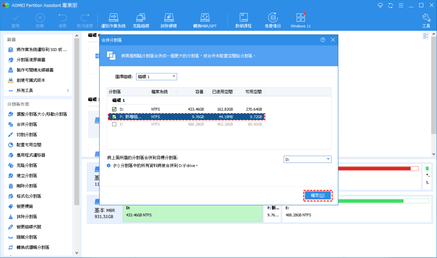Select the E: 488.28GB NTFS partition block
Image resolution: width=437 pixels, height=258 pixels.
coord(357,213)
